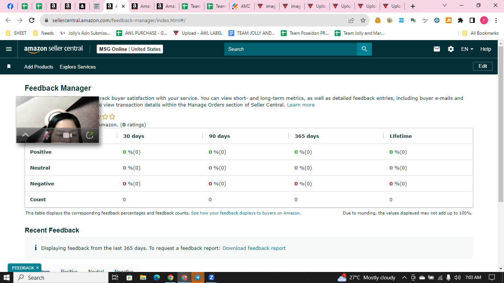Reload the page with the refresh icon
Image resolution: width=504 pixels, height=283 pixels.
click(x=32, y=20)
